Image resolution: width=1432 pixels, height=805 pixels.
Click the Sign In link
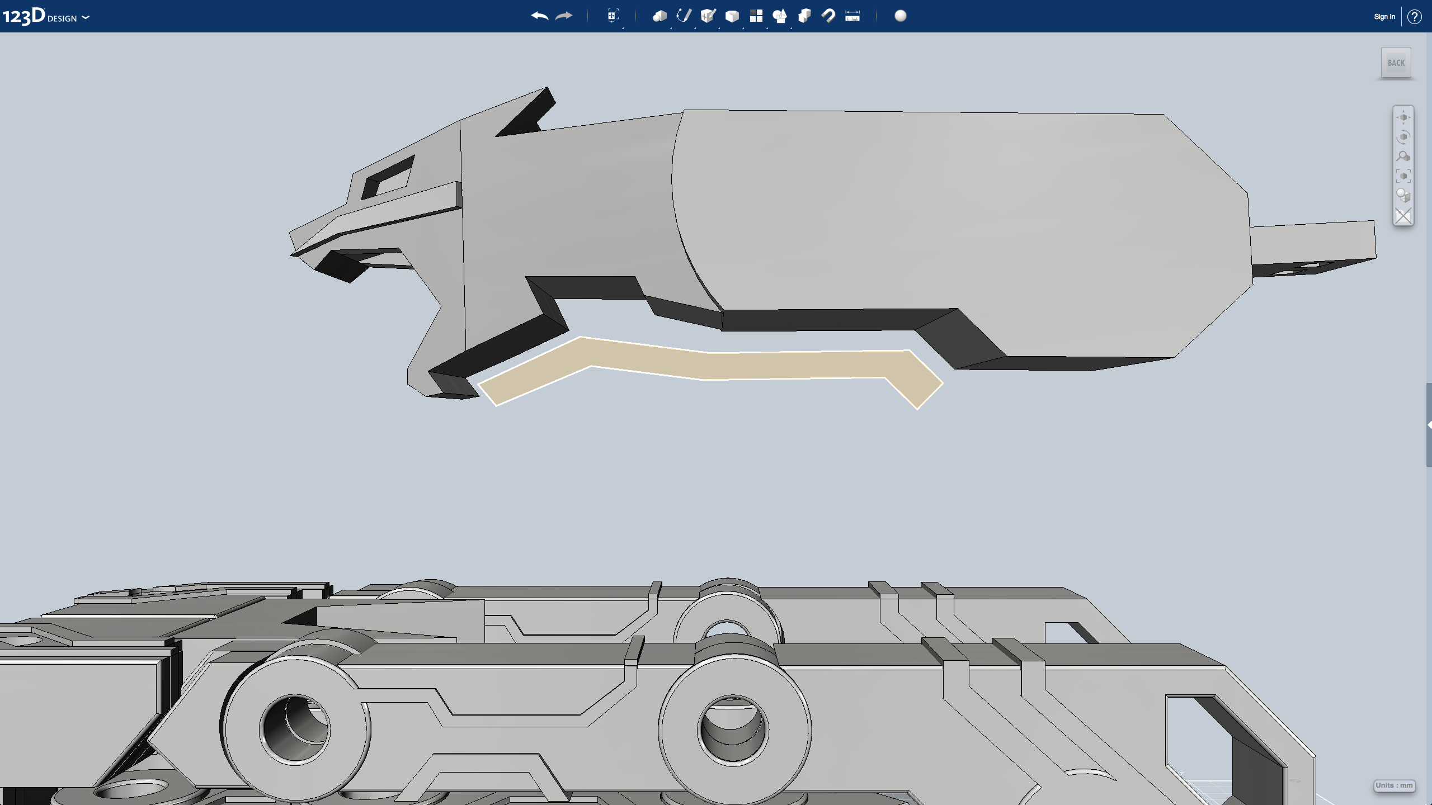[x=1383, y=16]
